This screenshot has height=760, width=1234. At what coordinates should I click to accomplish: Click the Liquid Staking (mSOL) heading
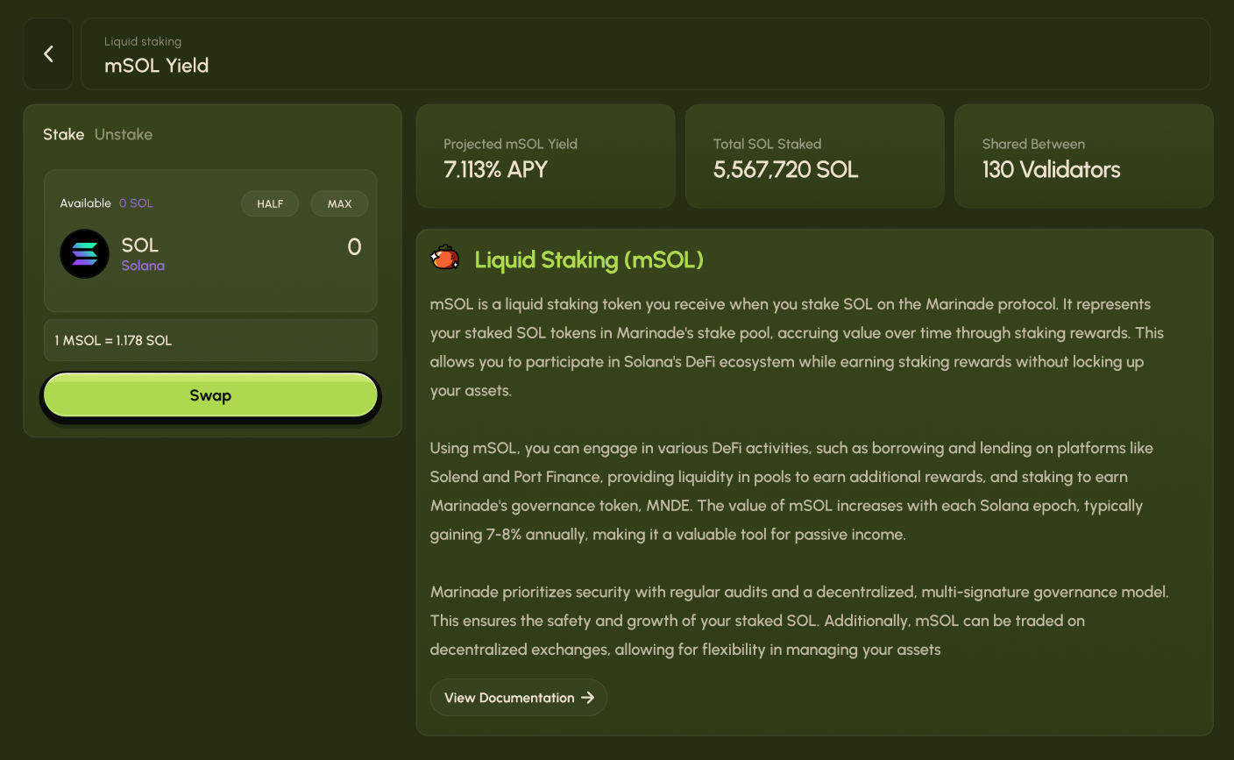pyautogui.click(x=589, y=259)
